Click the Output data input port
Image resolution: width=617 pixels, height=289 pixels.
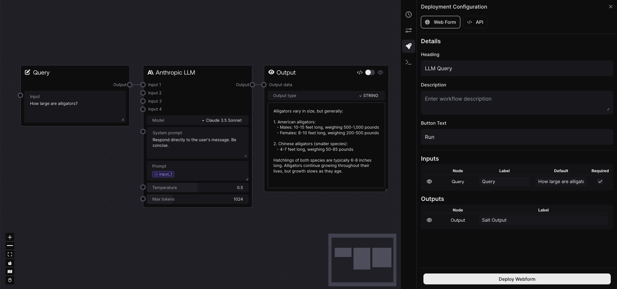[x=264, y=85]
